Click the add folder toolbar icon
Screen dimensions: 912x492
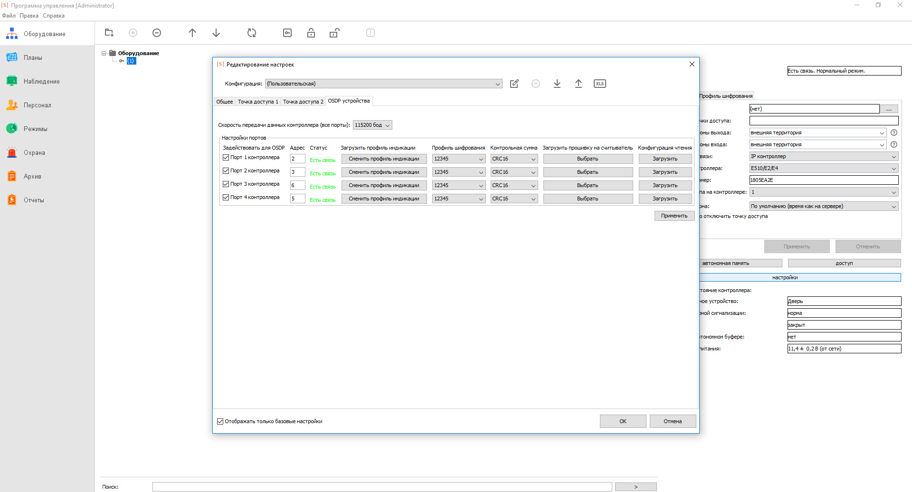click(109, 33)
